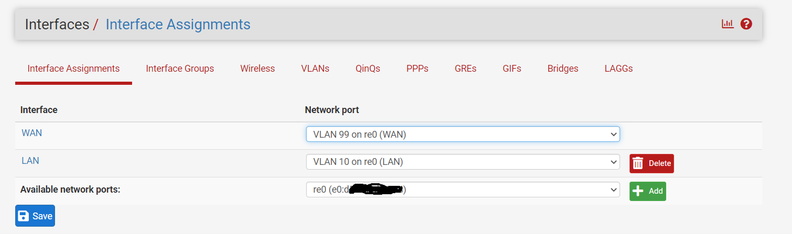The image size is (792, 234).
Task: Go to the Bridges tab
Action: [563, 69]
